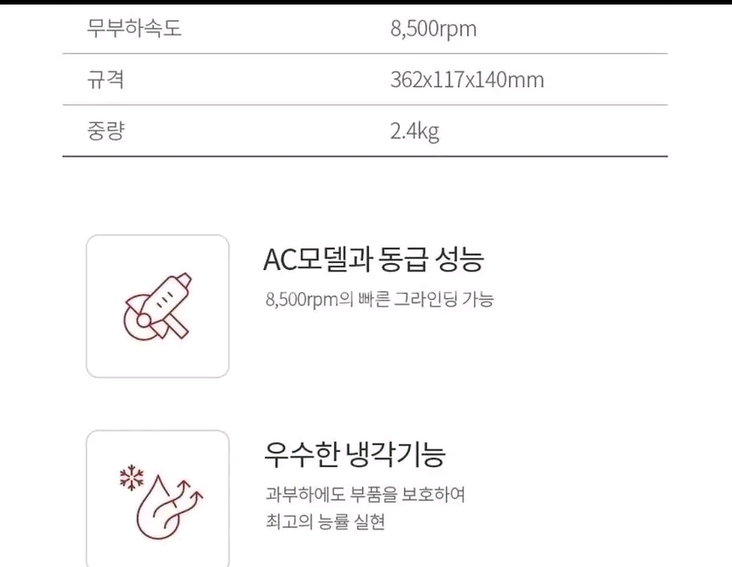
Task: Click the 362x117x140mm dimensions value
Action: tap(467, 79)
